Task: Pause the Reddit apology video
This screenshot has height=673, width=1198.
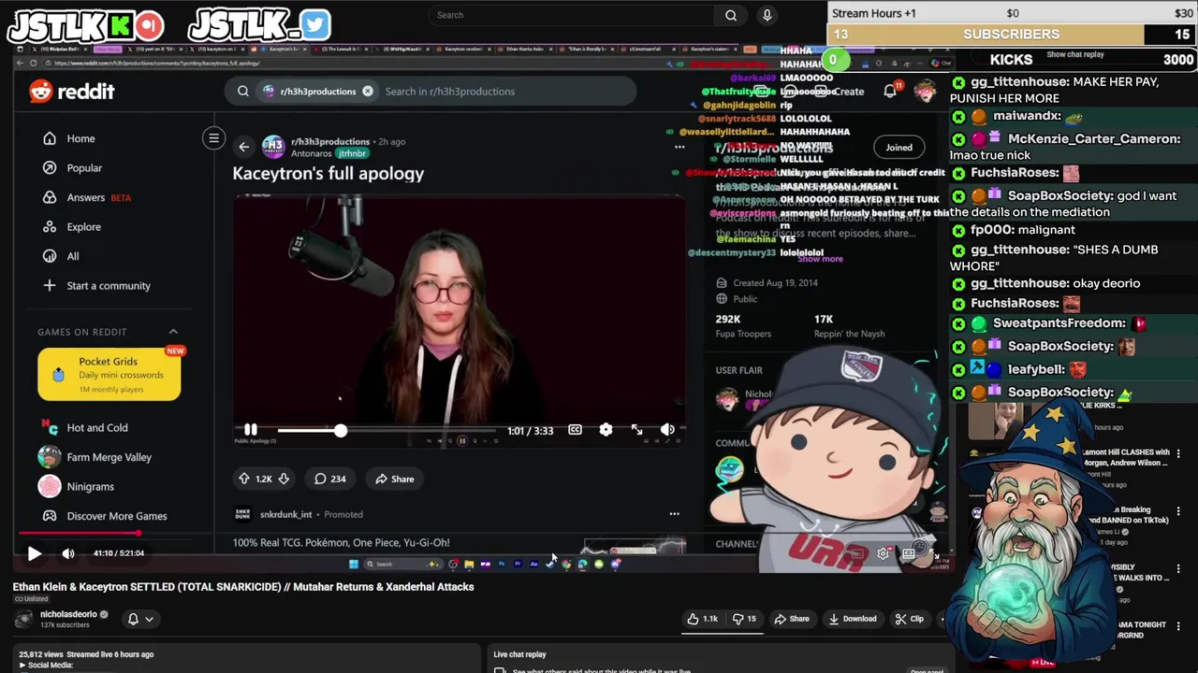Action: click(x=250, y=430)
